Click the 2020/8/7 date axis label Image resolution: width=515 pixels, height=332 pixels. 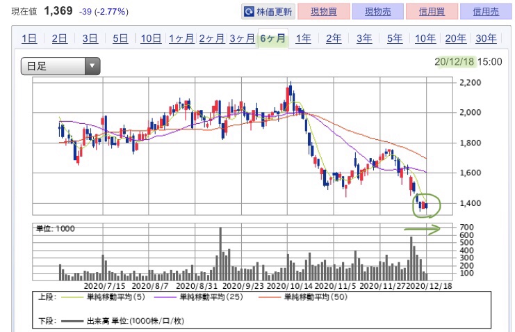150,286
